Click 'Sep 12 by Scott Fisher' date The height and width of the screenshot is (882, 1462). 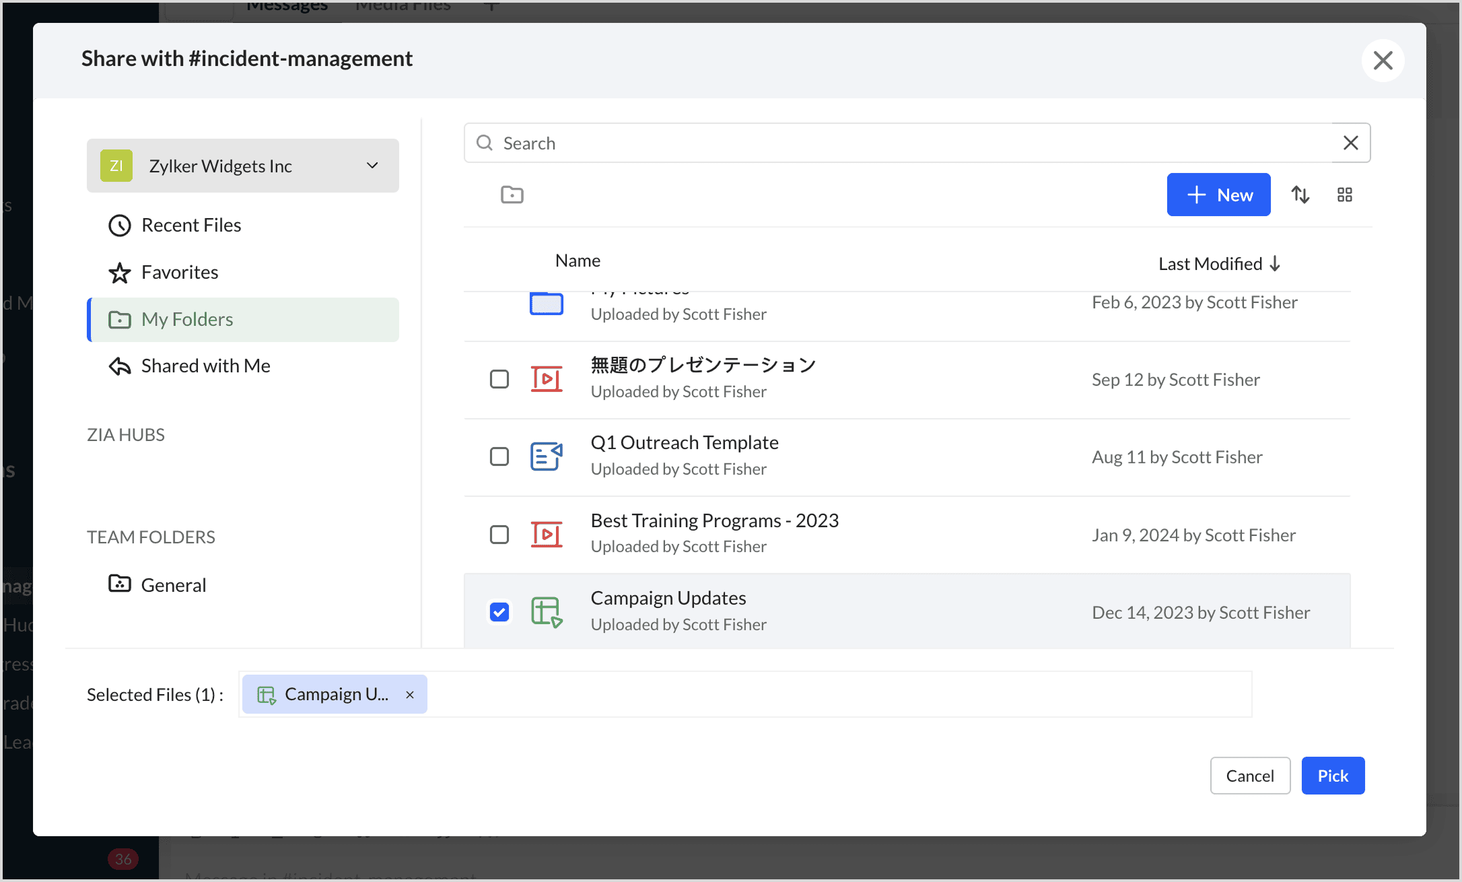pos(1176,380)
